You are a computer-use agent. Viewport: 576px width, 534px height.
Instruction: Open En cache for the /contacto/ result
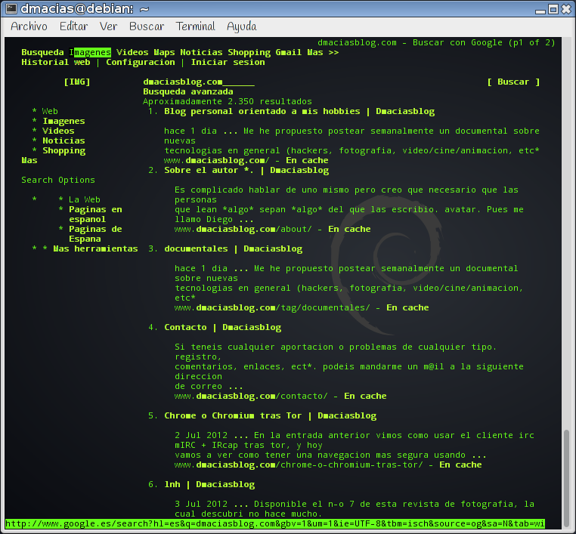pyautogui.click(x=365, y=396)
